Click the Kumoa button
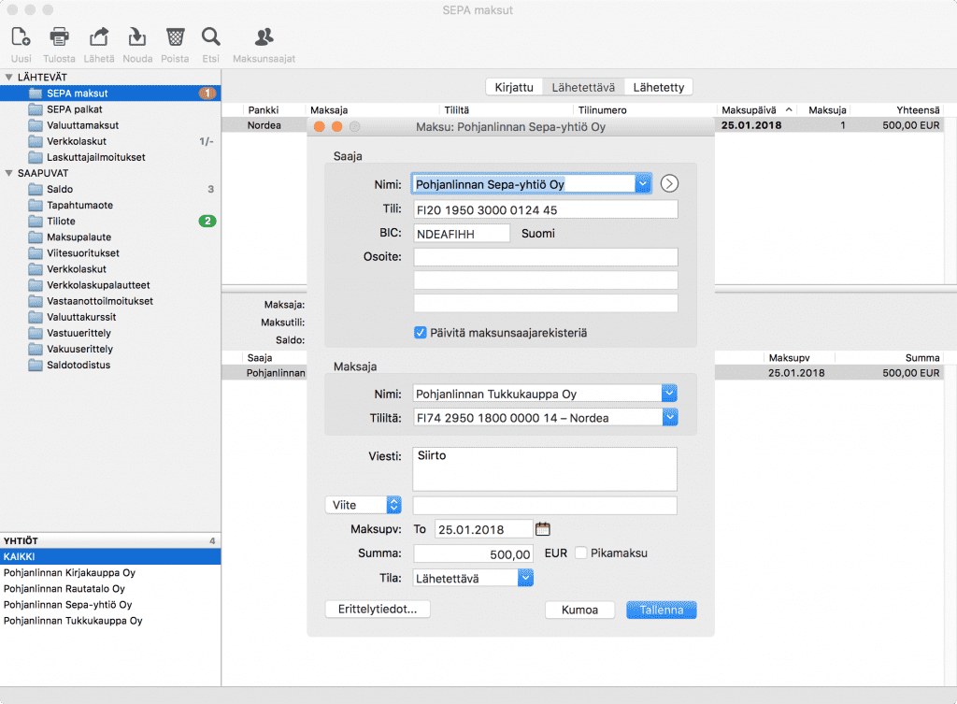 579,610
